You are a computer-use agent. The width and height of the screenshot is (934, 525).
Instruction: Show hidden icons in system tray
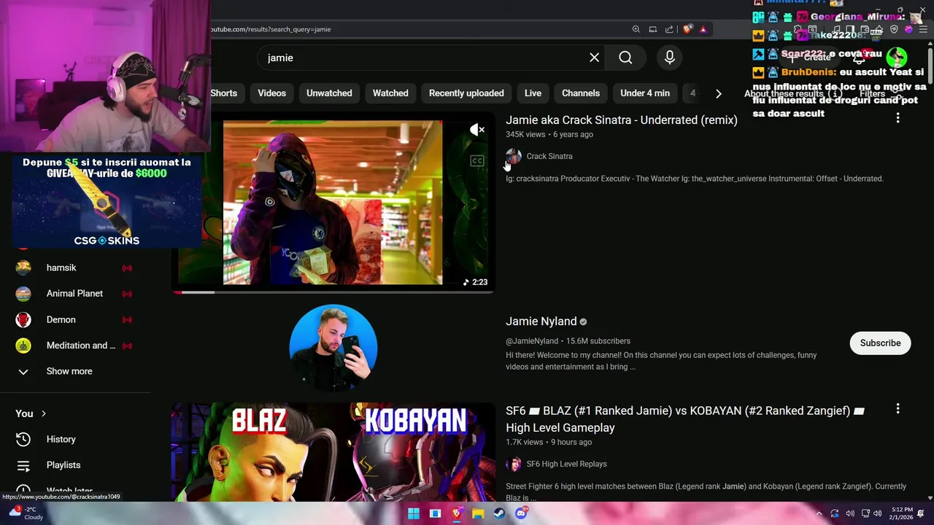click(819, 513)
